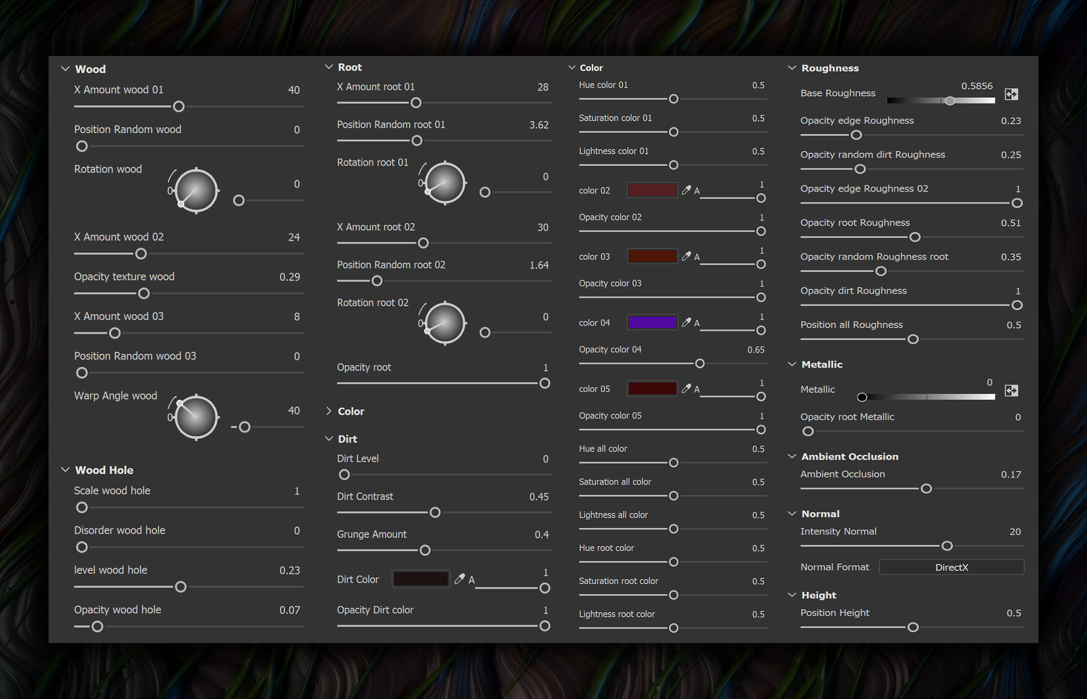Click the eyedropper icon next to color 03
This screenshot has height=699, width=1087.
pyautogui.click(x=686, y=256)
